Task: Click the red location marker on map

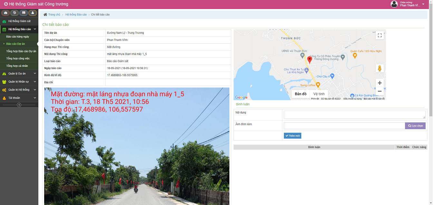Action: coord(310,59)
